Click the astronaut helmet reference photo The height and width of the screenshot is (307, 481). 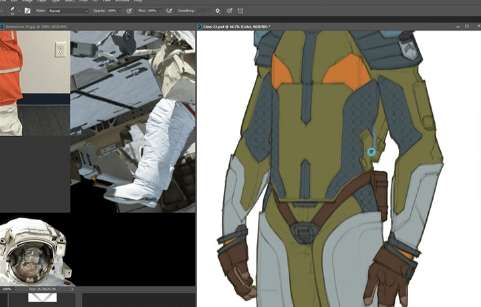pos(35,251)
